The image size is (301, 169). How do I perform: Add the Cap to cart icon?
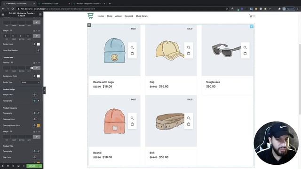point(189,54)
